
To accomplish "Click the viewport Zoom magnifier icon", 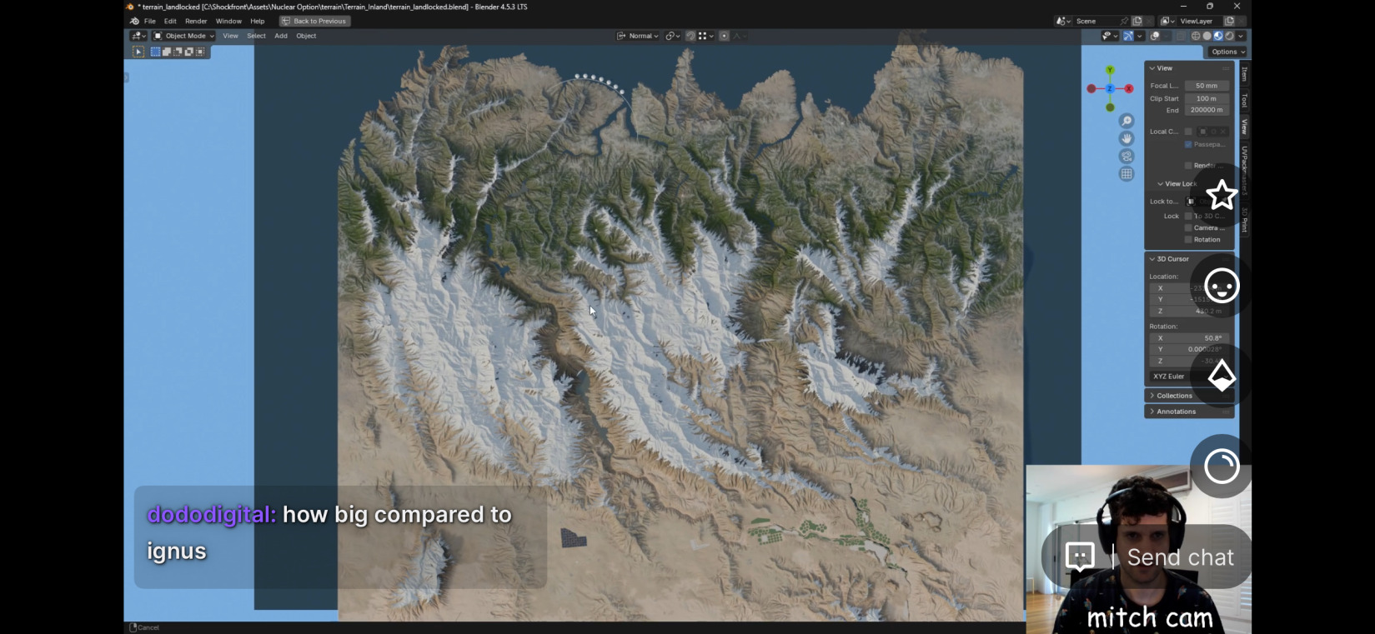I will (x=1127, y=121).
